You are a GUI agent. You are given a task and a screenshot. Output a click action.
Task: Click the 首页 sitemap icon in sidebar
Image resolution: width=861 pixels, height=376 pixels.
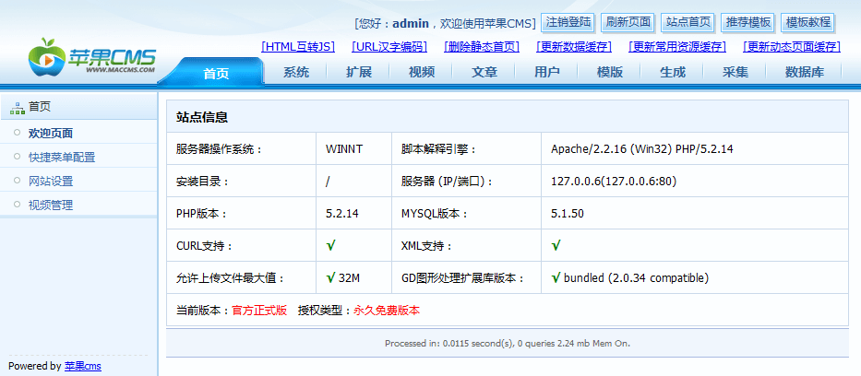pos(17,107)
